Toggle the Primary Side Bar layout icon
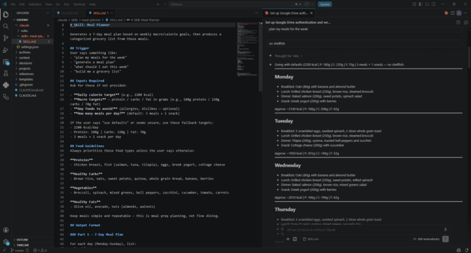The image size is (471, 253). [x=421, y=4]
